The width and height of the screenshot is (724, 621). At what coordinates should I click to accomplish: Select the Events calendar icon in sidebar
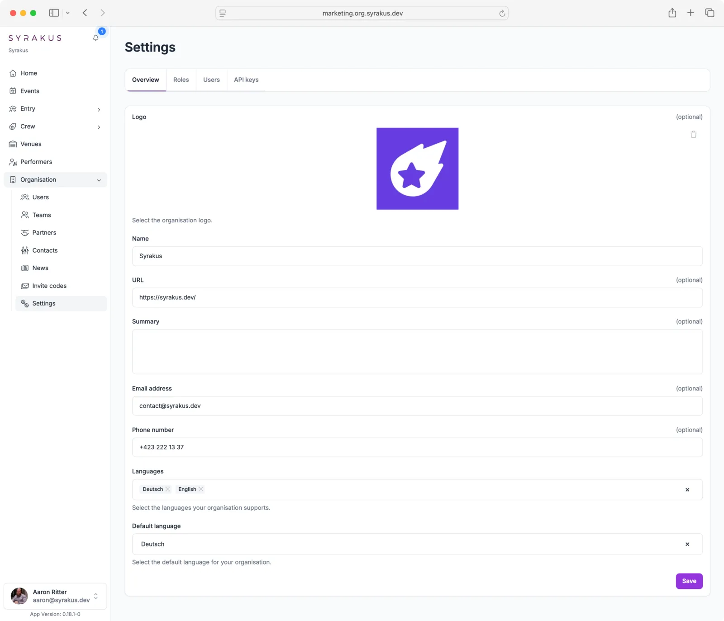[13, 91]
